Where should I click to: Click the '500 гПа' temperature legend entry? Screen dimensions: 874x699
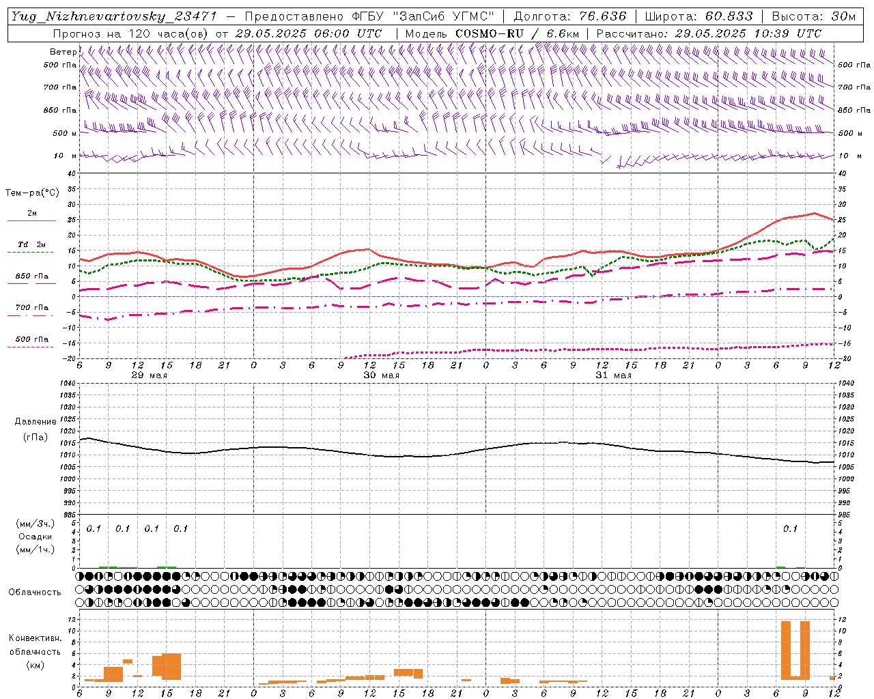pyautogui.click(x=31, y=342)
